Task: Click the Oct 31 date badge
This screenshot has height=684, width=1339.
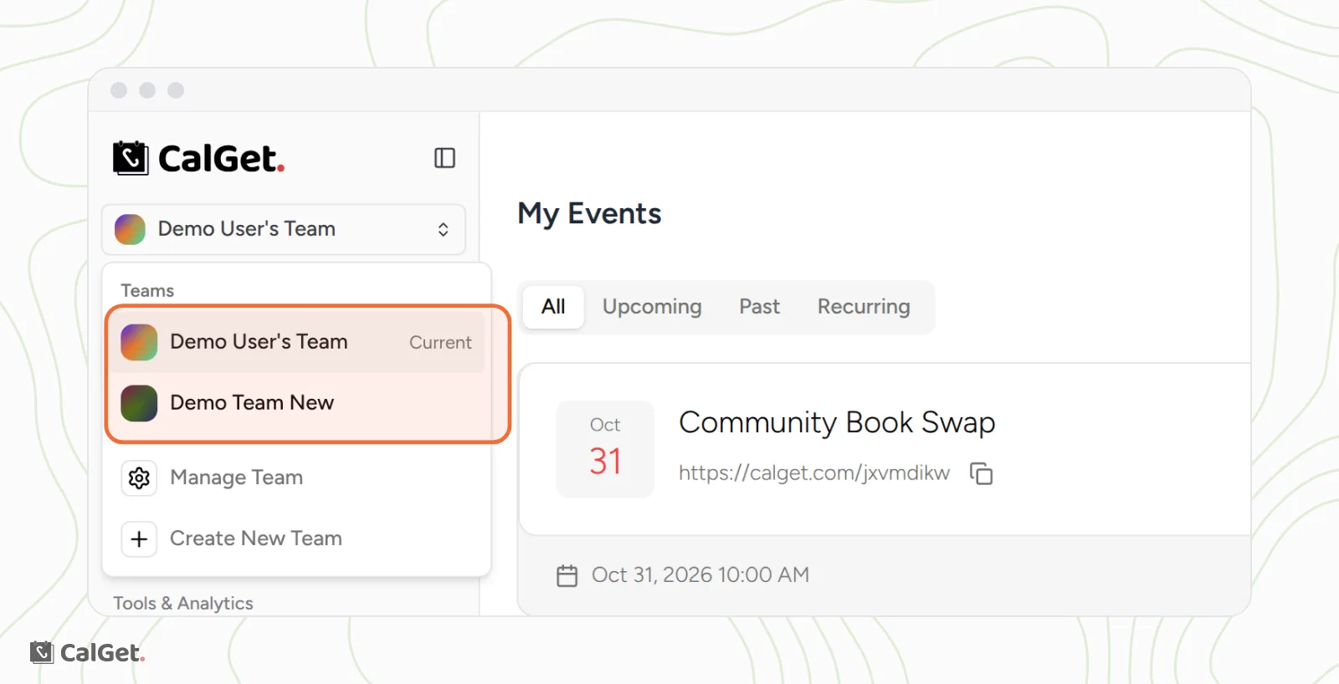Action: (x=605, y=449)
